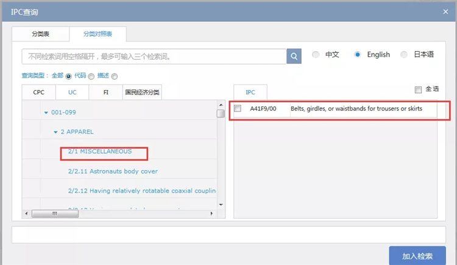Open the FI classification tab
The height and width of the screenshot is (265, 457).
(105, 92)
